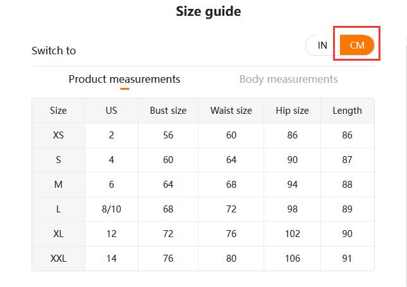Switch units to IN
Screen dimensions: 407x287
coord(322,45)
